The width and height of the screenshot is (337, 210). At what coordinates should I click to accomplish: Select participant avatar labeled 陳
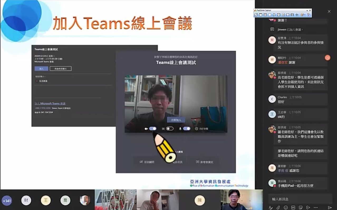(x=200, y=200)
